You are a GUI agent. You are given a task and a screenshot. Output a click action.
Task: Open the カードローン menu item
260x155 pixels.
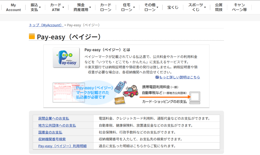(x=106, y=7)
